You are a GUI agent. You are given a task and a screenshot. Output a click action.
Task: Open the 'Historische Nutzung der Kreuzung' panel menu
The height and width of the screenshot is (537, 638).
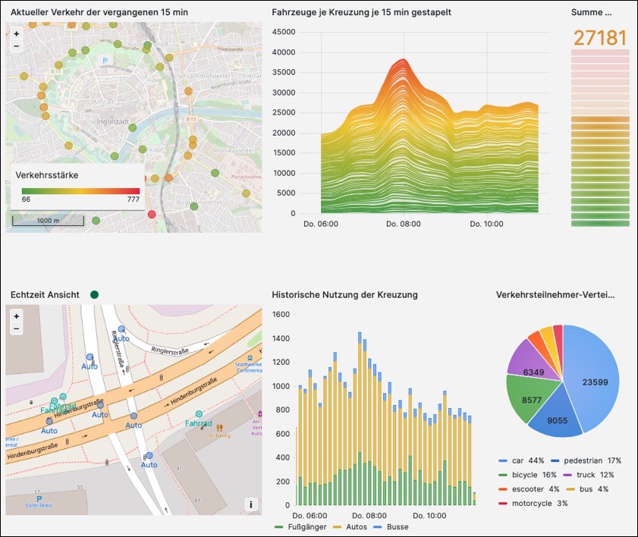point(344,294)
